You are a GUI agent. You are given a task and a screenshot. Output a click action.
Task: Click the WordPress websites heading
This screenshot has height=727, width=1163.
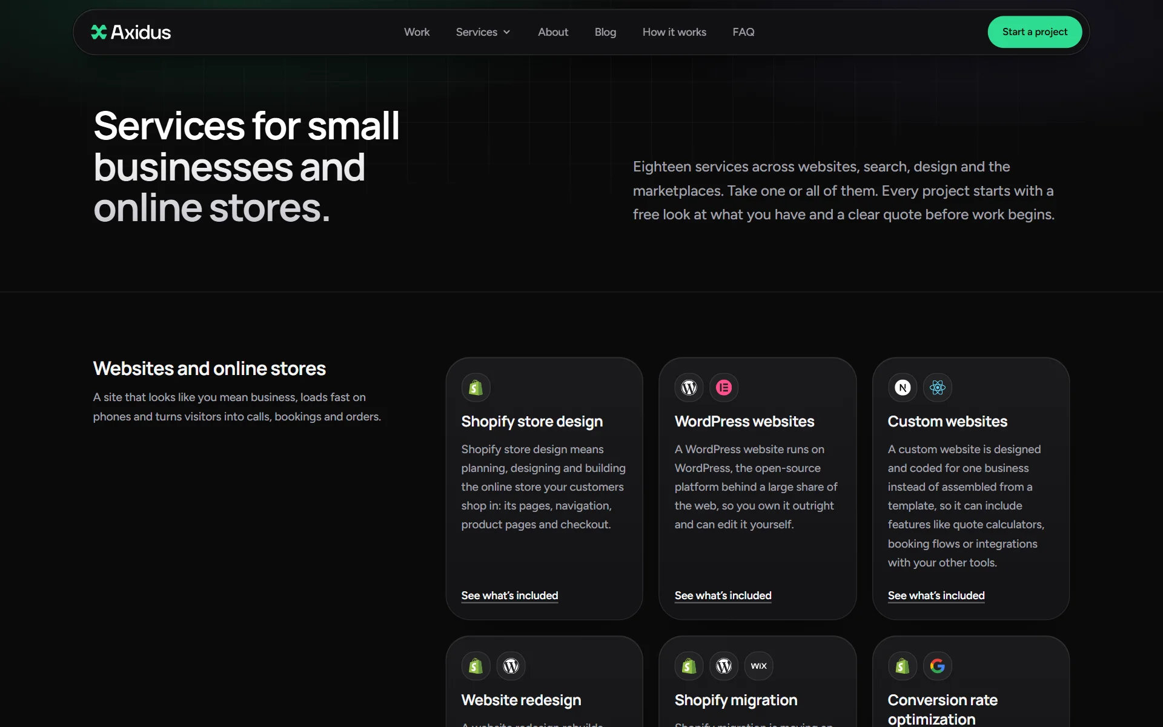point(744,422)
